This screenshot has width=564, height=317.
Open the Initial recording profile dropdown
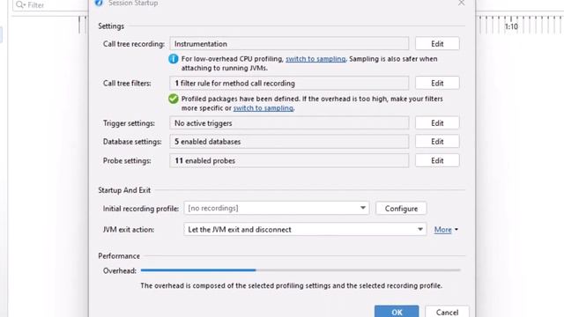276,208
